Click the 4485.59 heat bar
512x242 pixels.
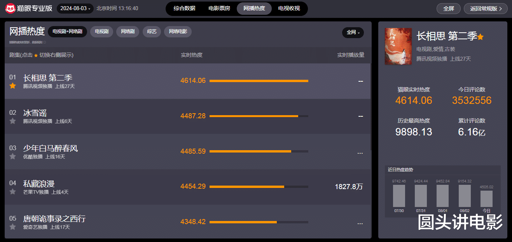(x=259, y=151)
